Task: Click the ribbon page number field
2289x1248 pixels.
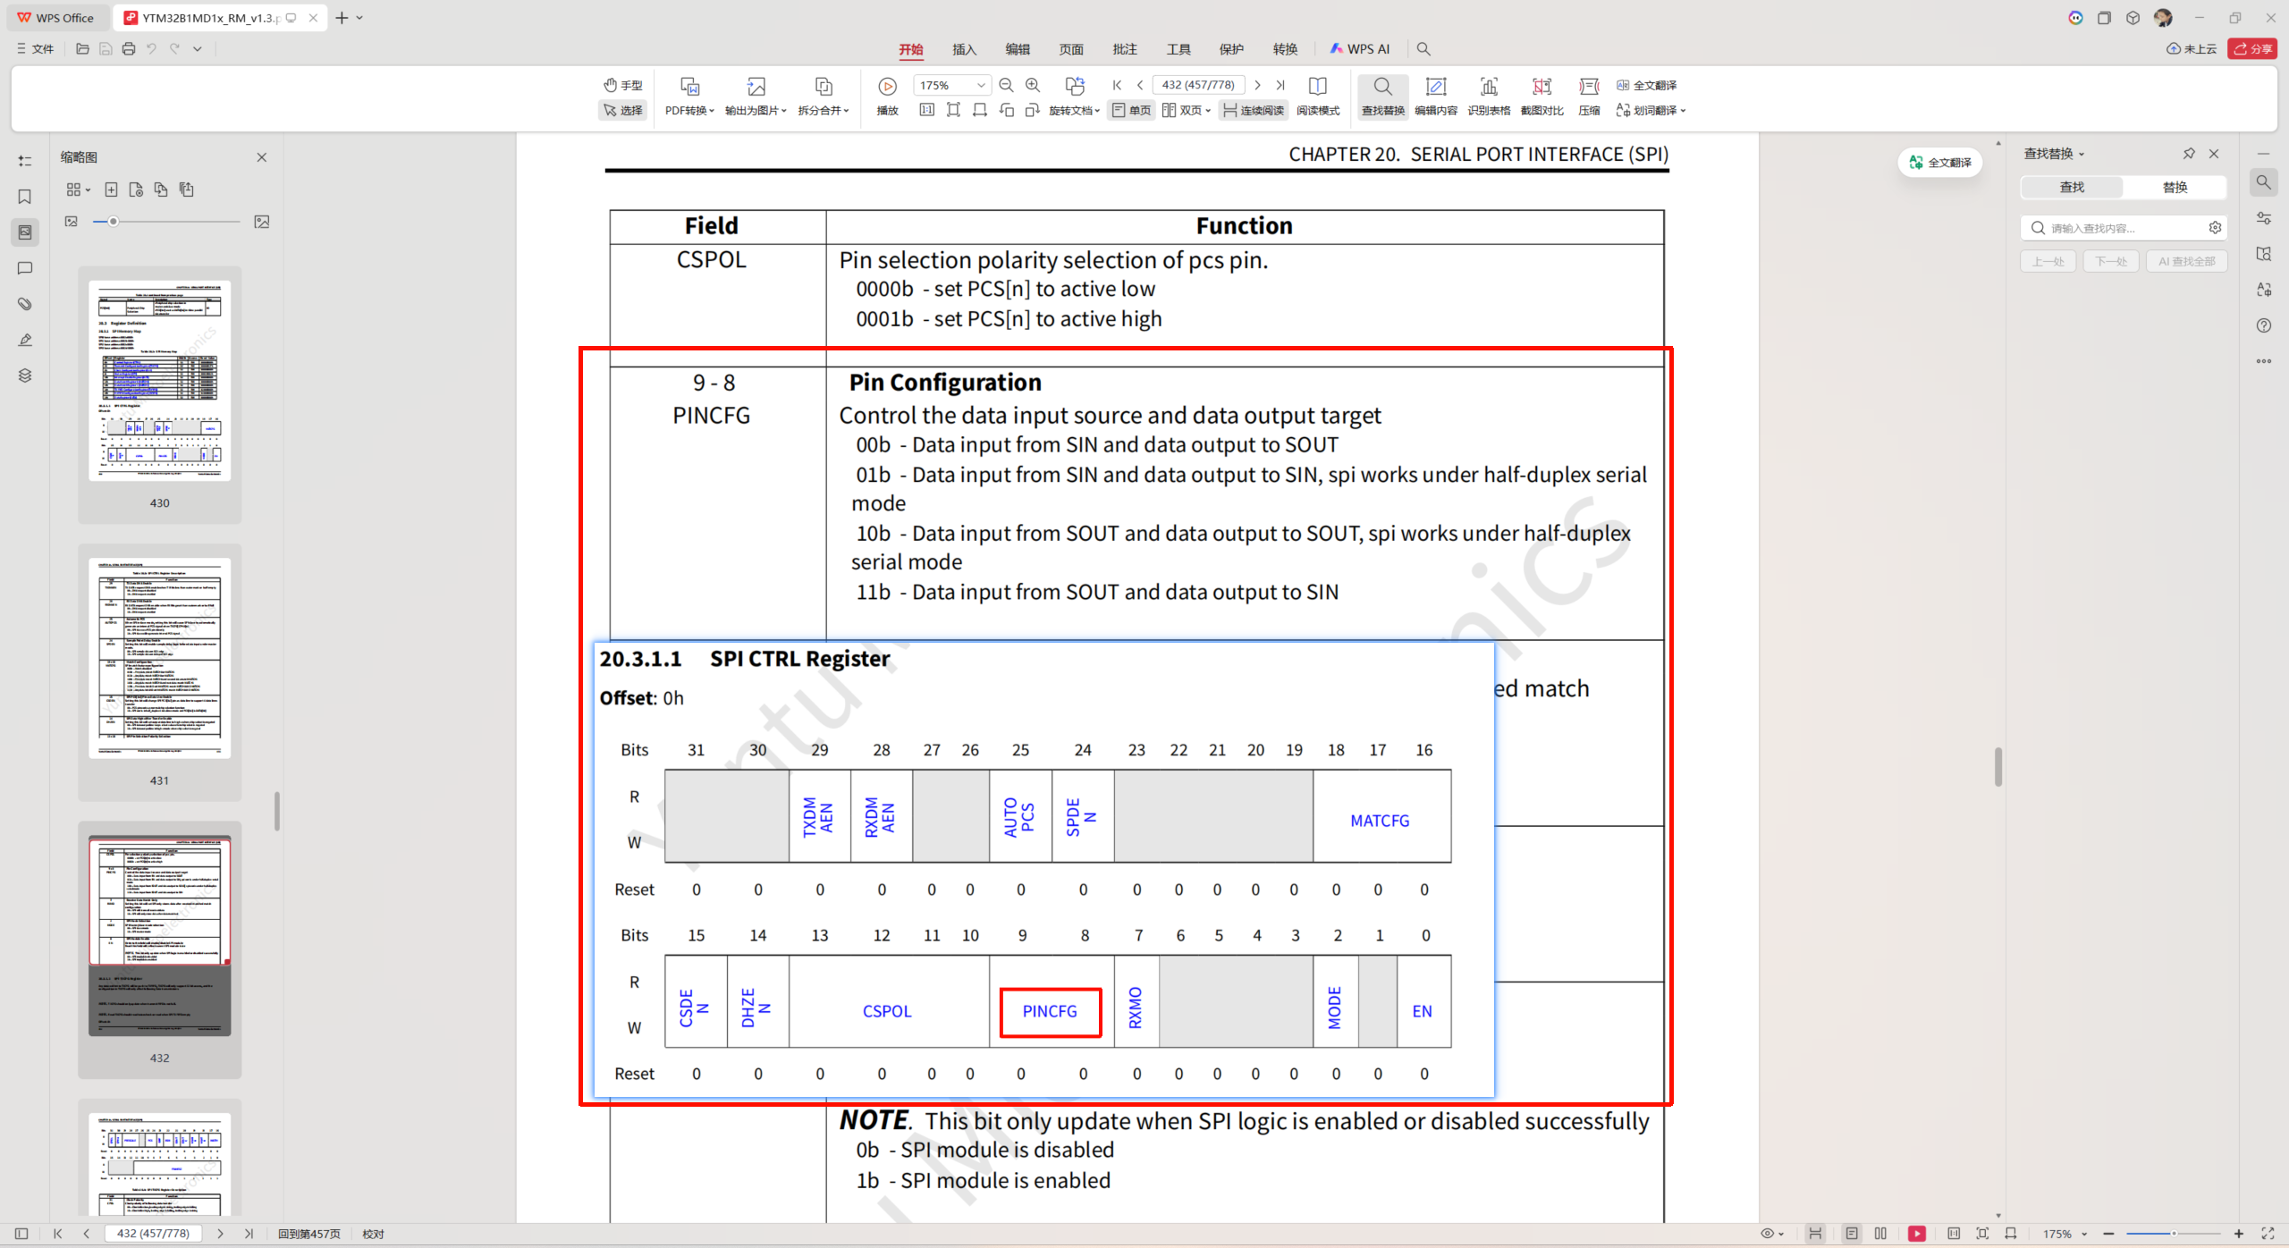Action: [1198, 85]
